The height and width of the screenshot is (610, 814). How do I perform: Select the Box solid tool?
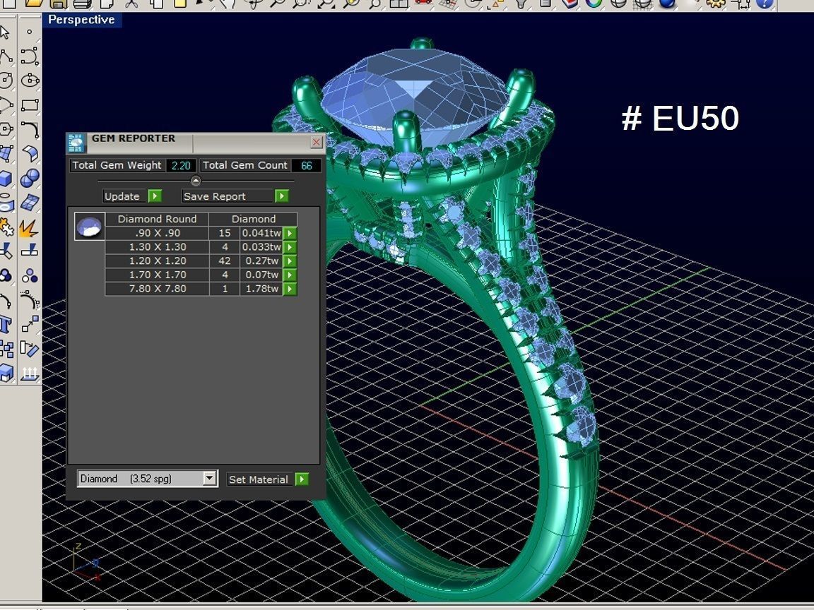pos(5,178)
